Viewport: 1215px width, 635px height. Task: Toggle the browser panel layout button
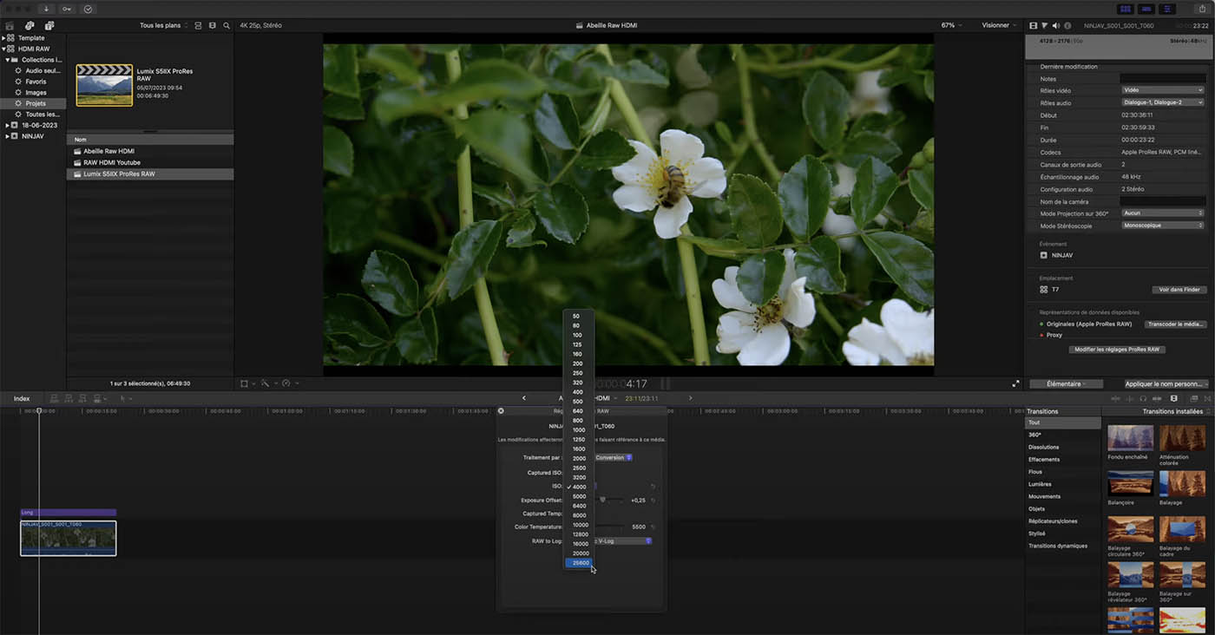[x=1126, y=9]
